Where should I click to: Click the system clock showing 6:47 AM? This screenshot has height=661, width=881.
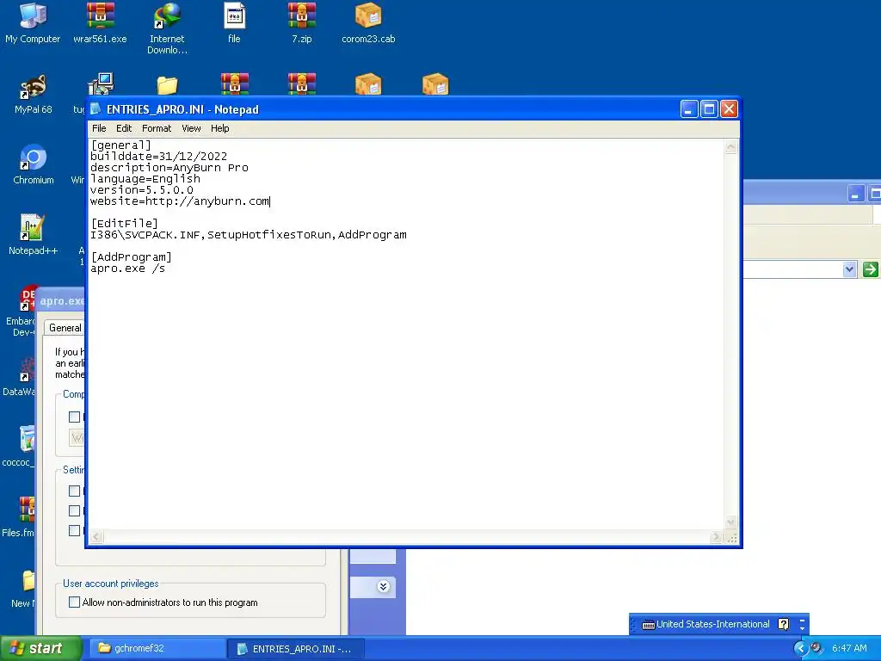pos(849,648)
